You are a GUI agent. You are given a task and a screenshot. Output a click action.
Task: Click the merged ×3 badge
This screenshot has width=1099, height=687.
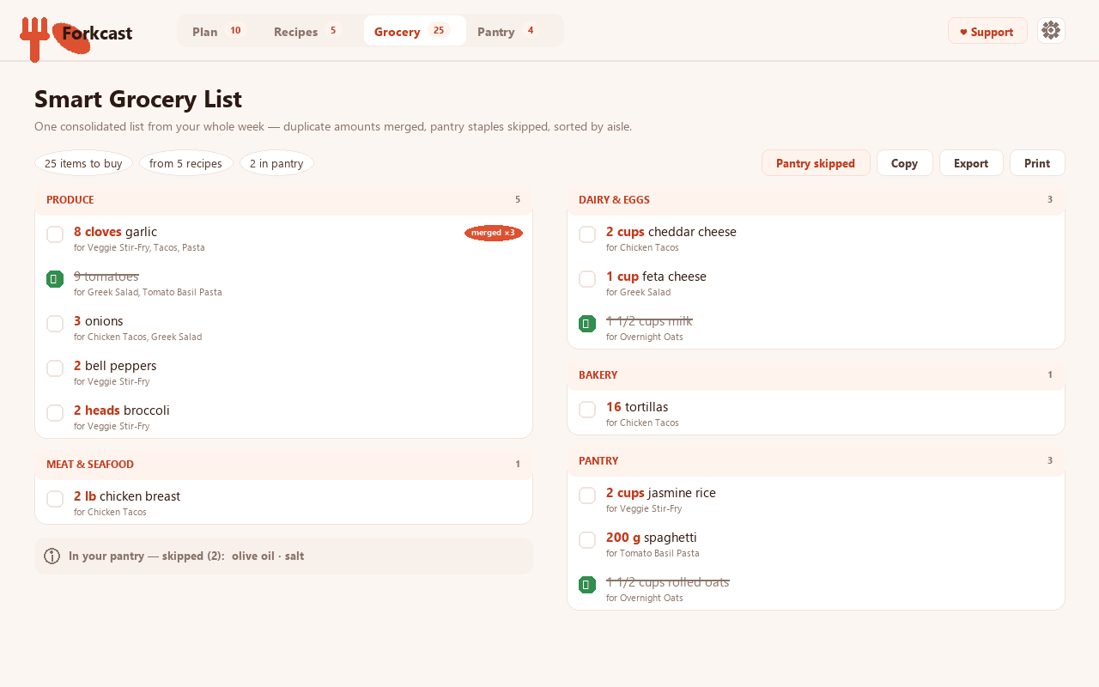[x=494, y=233]
